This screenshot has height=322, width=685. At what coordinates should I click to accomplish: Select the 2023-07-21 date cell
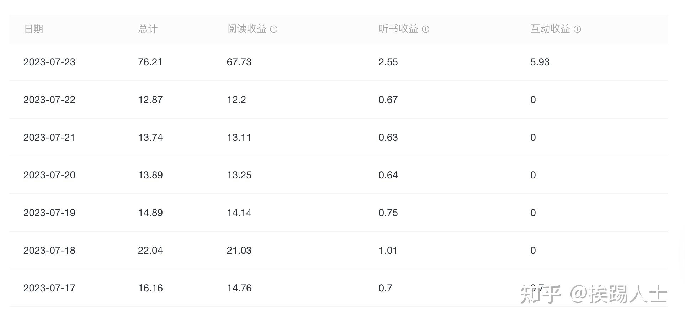(49, 138)
